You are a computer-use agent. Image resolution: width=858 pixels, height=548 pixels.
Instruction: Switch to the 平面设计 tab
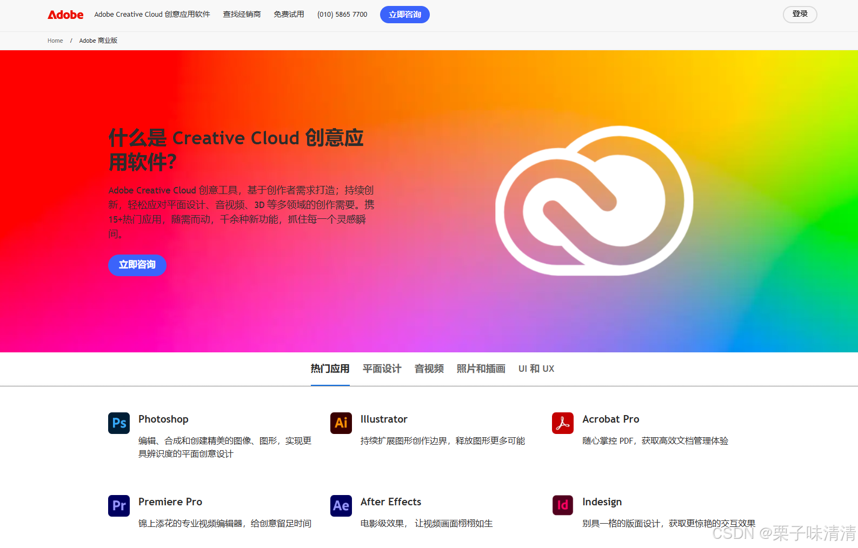[x=382, y=369]
